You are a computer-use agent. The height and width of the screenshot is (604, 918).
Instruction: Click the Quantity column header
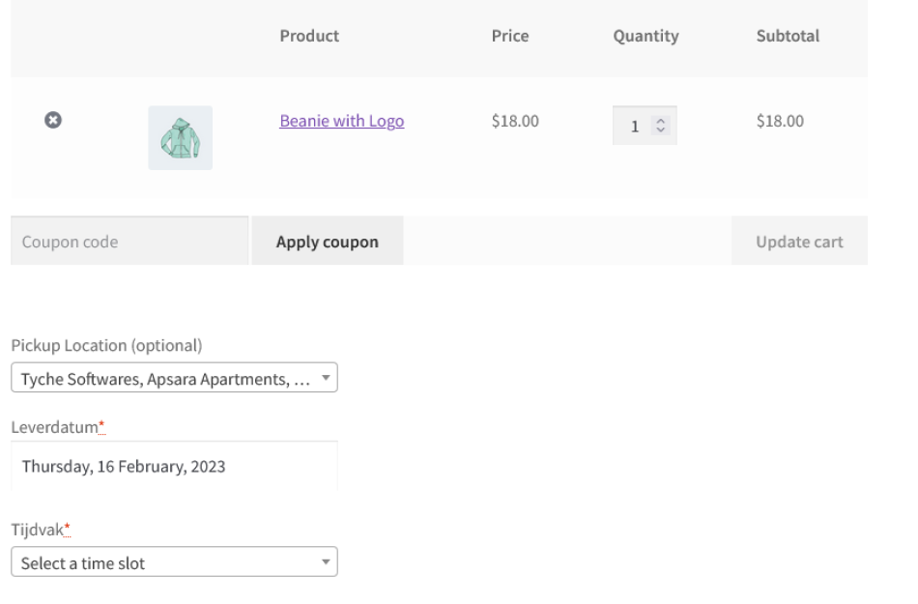pos(645,36)
